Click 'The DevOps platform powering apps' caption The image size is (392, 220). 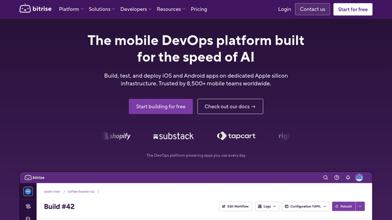196,155
